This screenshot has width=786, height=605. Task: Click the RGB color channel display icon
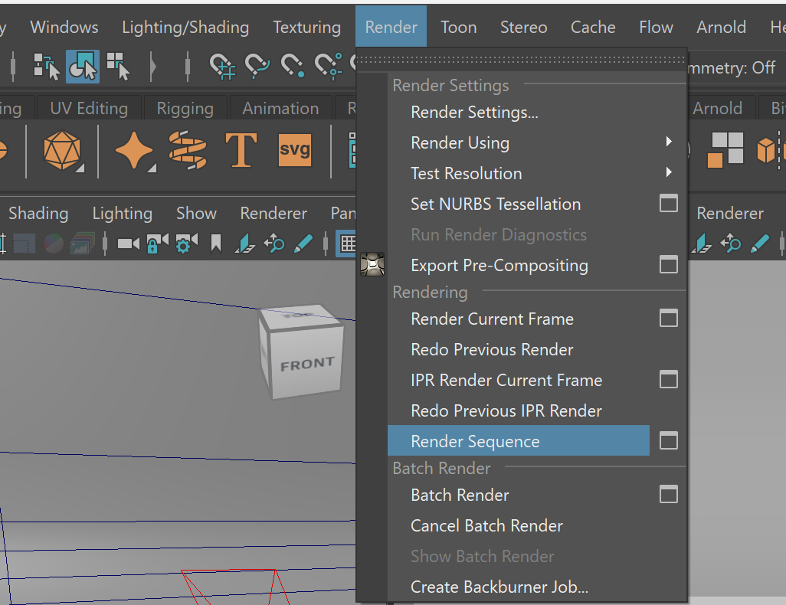pyautogui.click(x=53, y=244)
